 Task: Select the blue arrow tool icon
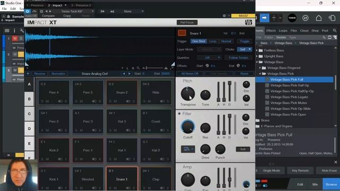click(264, 18)
